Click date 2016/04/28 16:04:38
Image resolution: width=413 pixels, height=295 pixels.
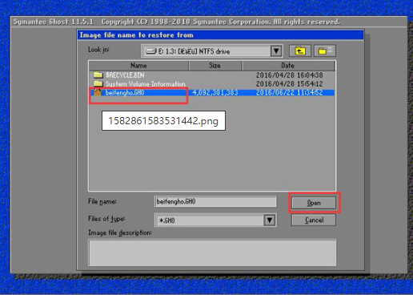(x=290, y=75)
